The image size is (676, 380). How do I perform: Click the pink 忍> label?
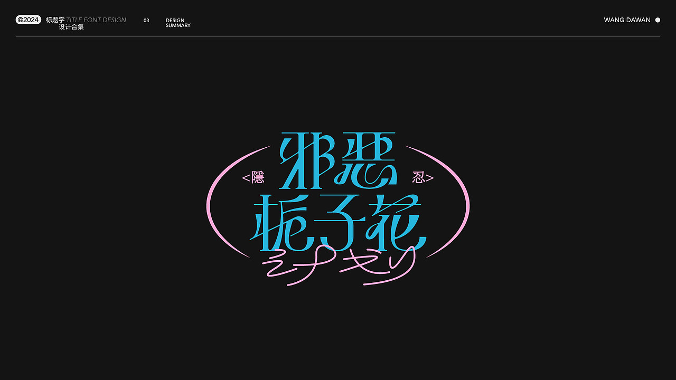(x=422, y=178)
